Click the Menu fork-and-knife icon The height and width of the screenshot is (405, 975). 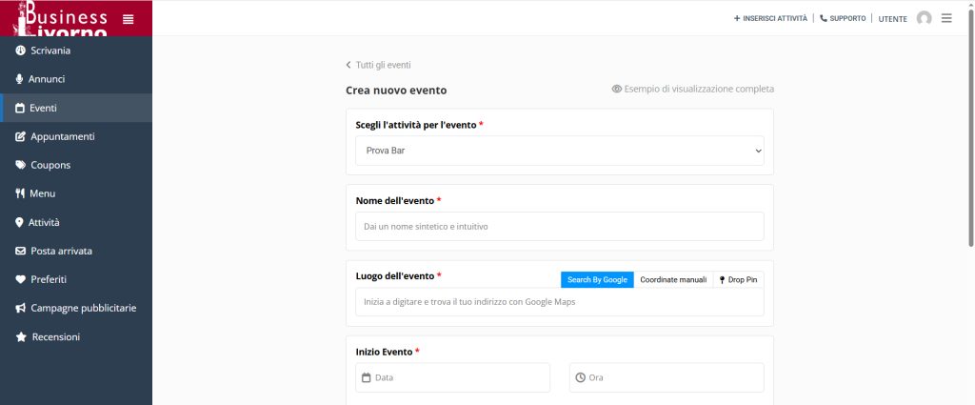coord(20,193)
